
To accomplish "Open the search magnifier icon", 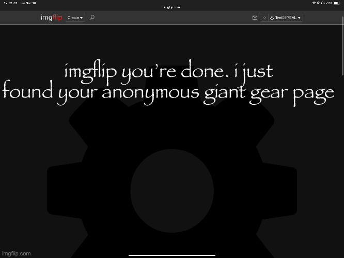I will [92, 18].
